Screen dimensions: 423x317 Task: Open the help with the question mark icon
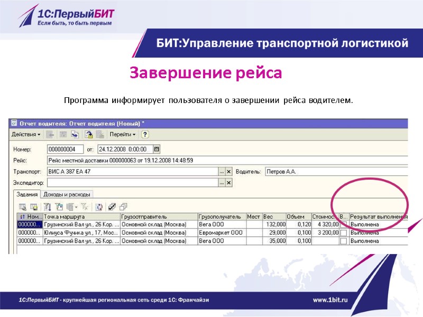click(x=144, y=135)
